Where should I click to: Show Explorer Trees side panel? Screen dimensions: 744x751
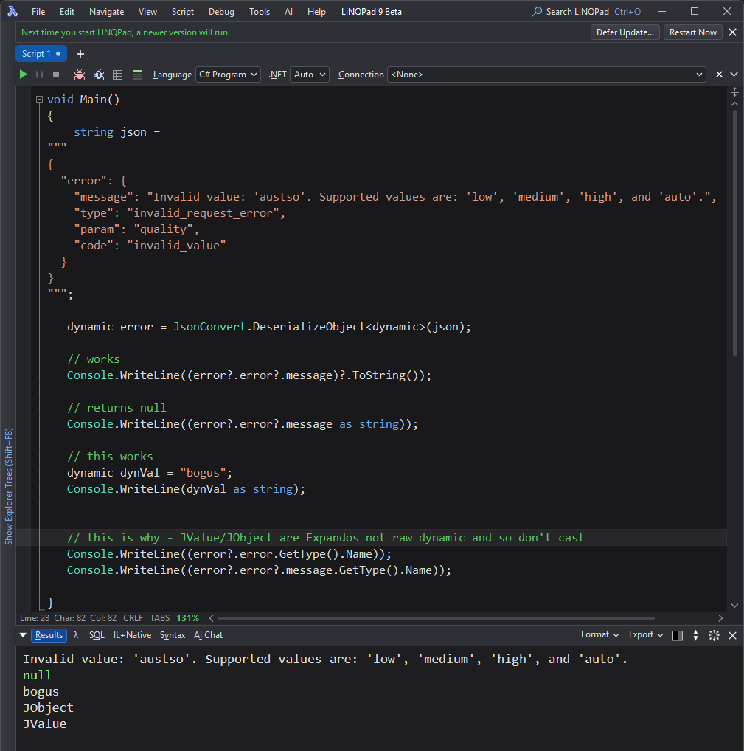pos(8,486)
